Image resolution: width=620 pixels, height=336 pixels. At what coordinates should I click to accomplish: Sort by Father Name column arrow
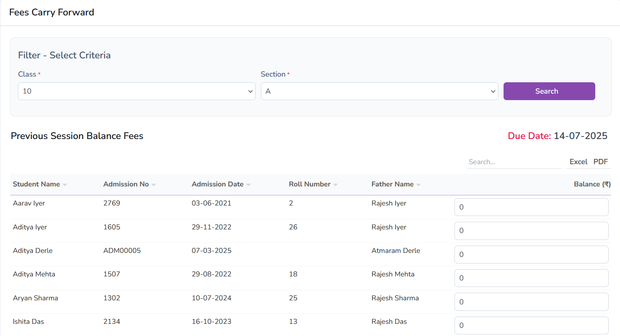[x=418, y=185]
